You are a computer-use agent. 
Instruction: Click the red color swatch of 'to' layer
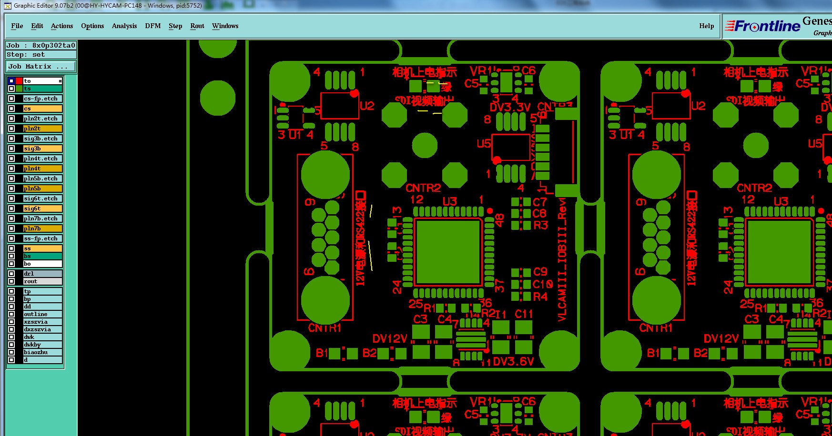pos(19,81)
